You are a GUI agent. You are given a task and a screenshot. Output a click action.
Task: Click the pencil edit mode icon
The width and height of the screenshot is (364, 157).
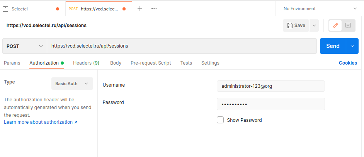click(x=335, y=26)
